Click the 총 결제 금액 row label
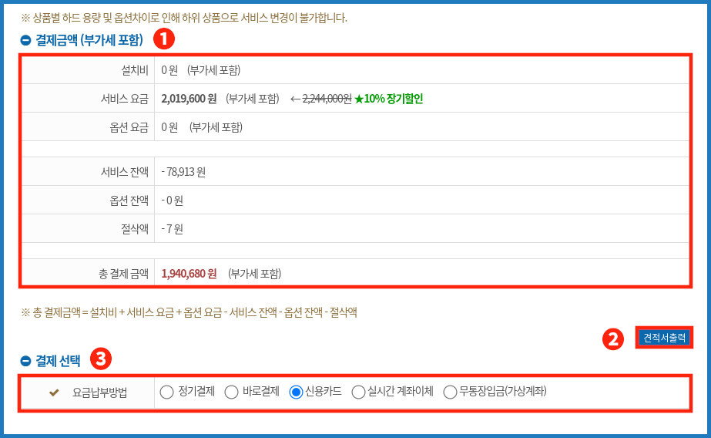Viewport: 711px width, 438px height. (123, 273)
